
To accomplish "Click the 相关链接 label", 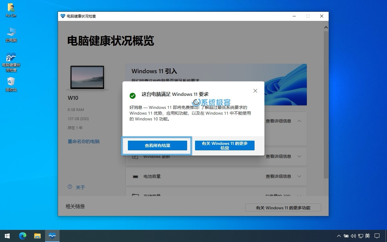I will coord(75,206).
